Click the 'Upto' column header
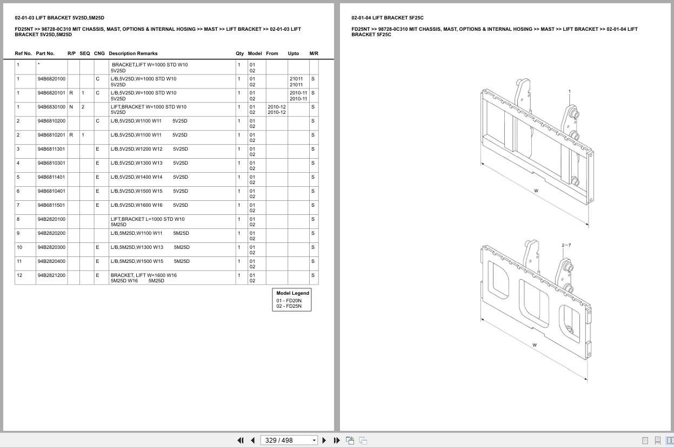Image resolution: width=674 pixels, height=447 pixels. tap(293, 53)
